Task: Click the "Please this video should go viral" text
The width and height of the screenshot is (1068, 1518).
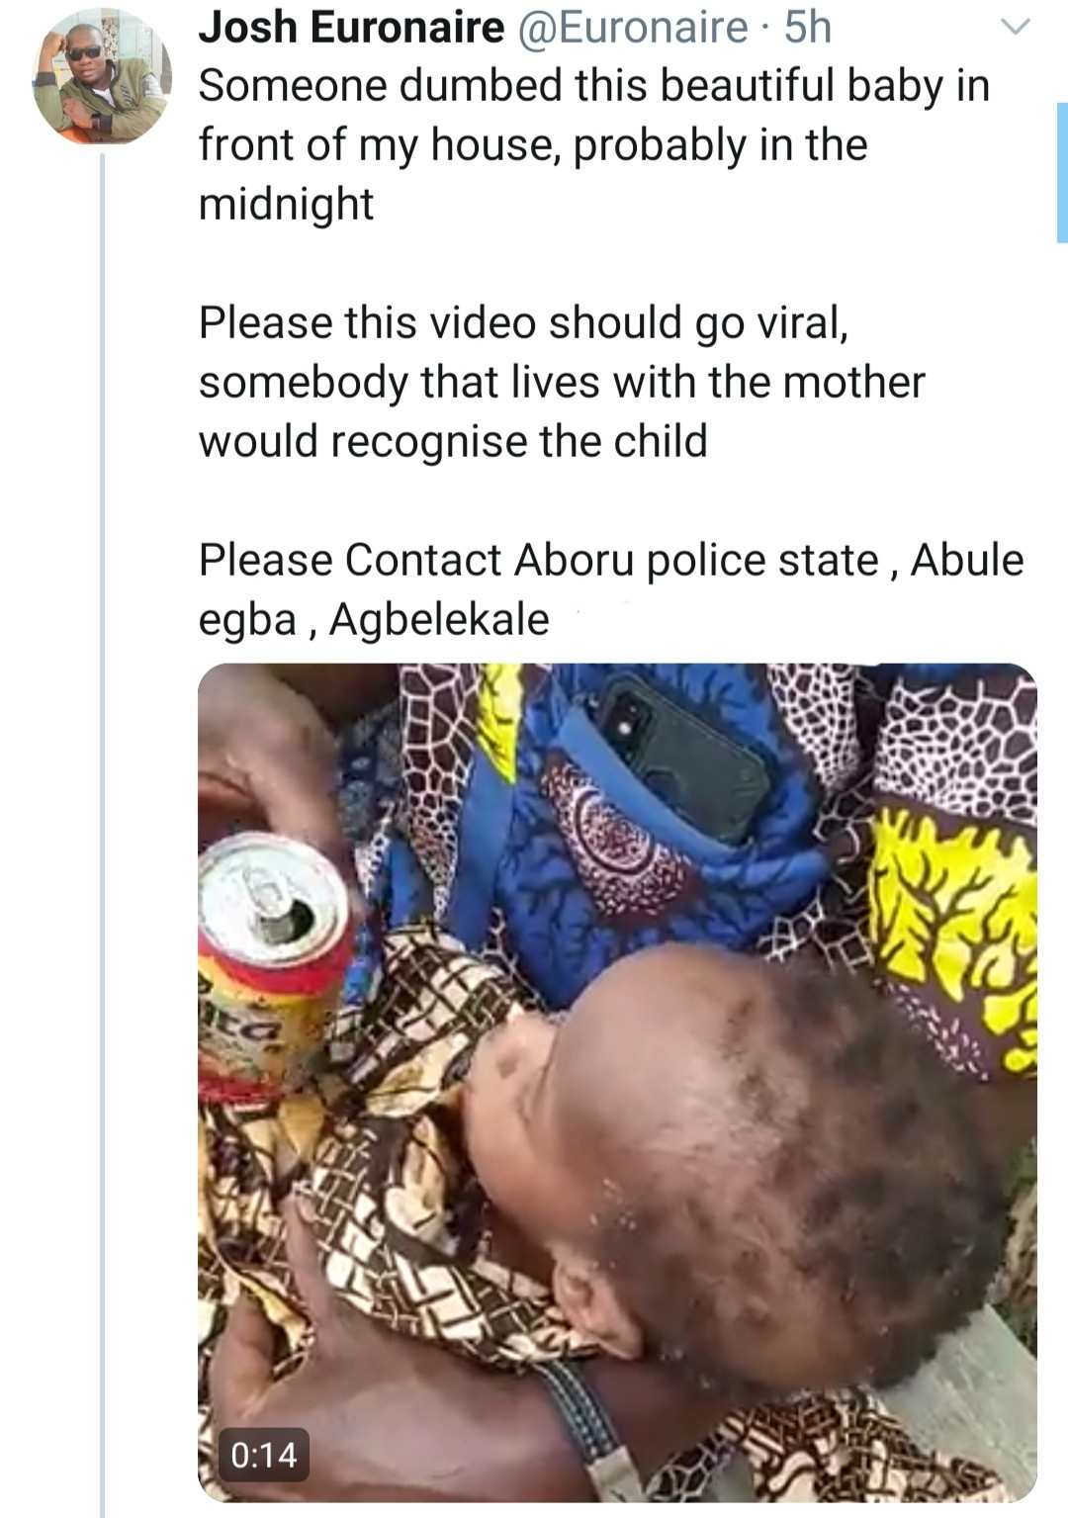Action: click(523, 323)
